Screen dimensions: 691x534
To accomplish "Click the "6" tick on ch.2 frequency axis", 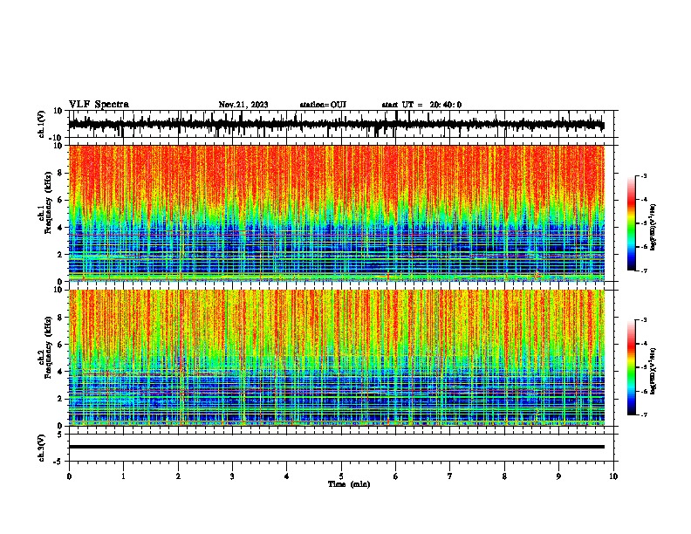I will click(x=60, y=345).
